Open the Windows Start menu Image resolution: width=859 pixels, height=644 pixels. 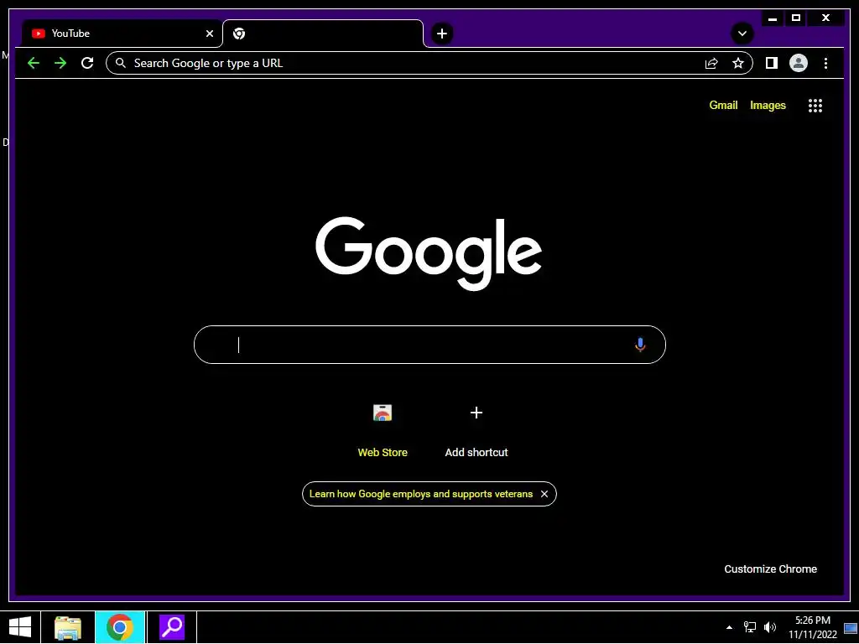coord(20,627)
